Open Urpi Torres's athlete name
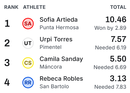The width and height of the screenshot is (130, 93). [x=56, y=39]
